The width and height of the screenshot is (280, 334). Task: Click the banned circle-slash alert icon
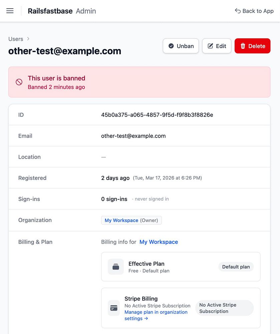point(19,82)
